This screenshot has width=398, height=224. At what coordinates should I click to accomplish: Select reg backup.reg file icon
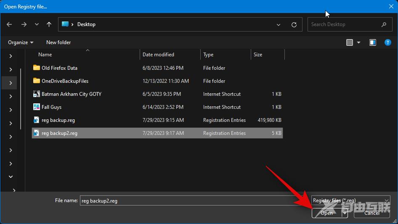coord(37,120)
